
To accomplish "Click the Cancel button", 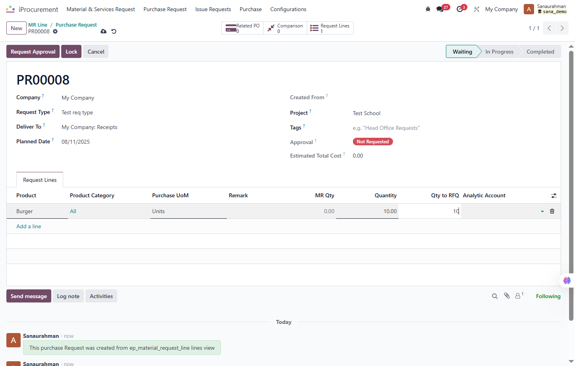I will (x=96, y=52).
